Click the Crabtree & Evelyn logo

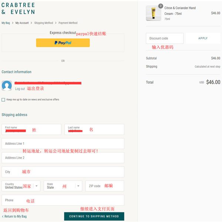18,9
